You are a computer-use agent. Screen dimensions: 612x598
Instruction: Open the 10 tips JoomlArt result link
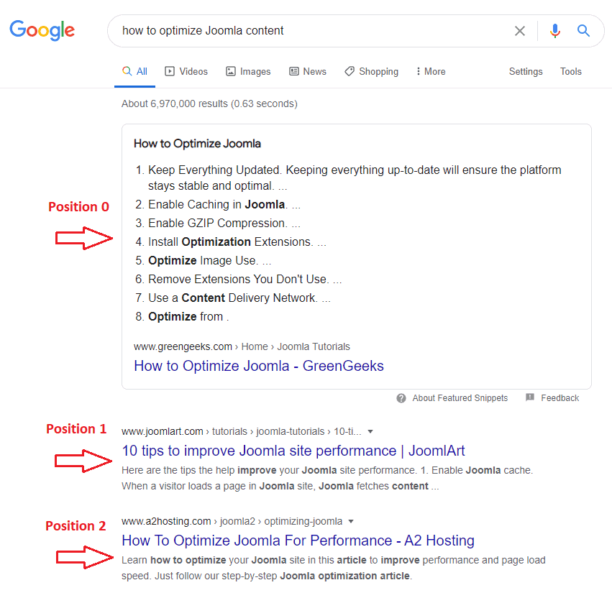pyautogui.click(x=293, y=451)
